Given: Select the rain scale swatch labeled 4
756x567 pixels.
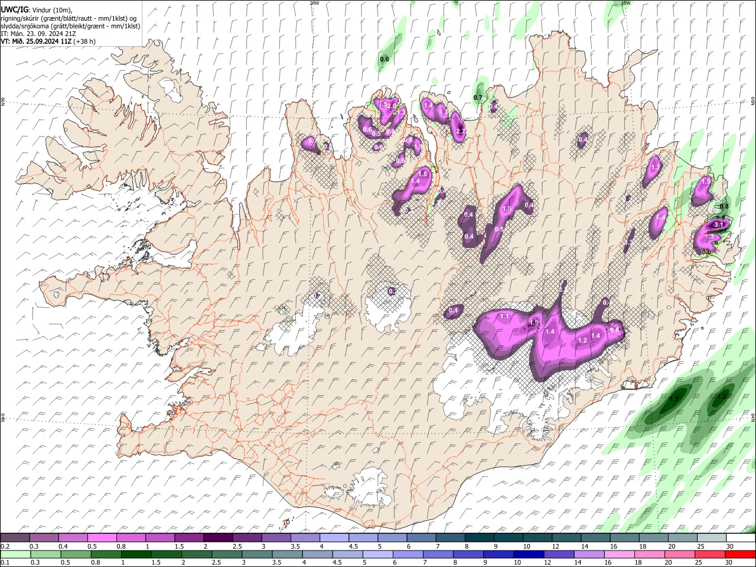Looking at the screenshot, I should [317, 554].
